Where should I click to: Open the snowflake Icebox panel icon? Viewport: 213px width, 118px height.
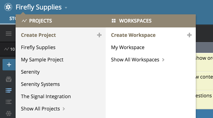[x=9, y=113]
